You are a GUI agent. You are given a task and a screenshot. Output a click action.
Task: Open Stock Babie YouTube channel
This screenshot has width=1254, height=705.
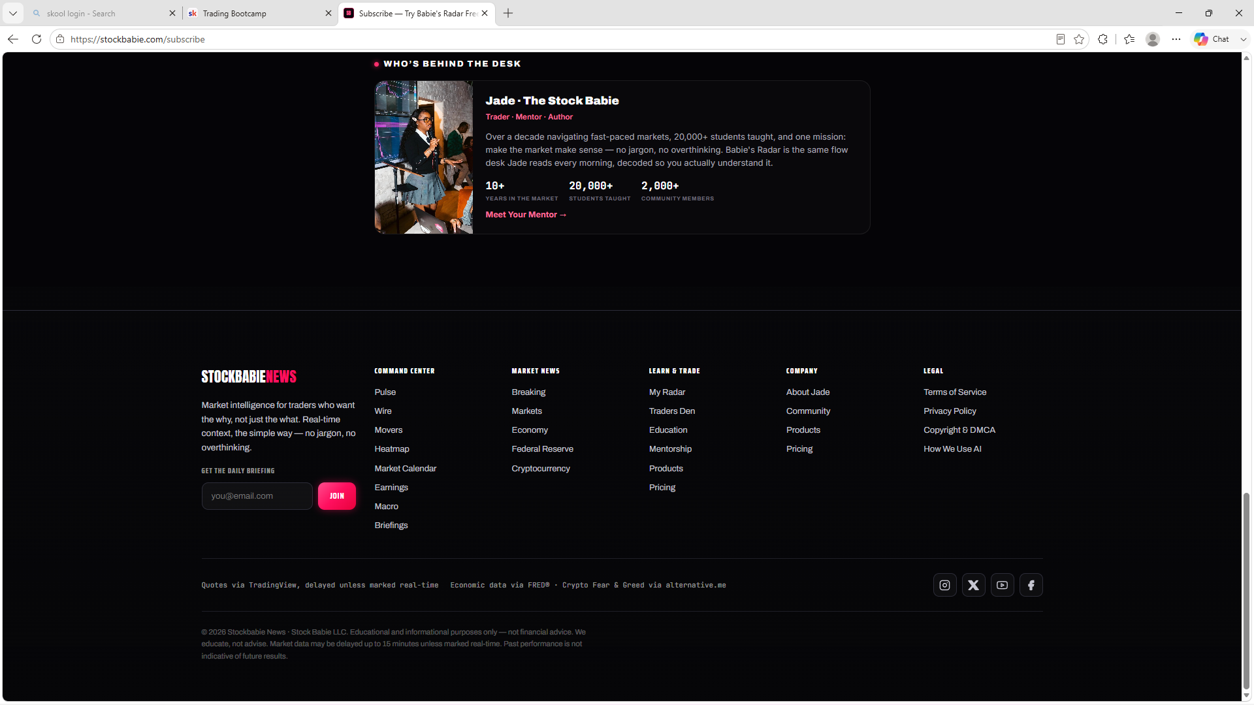1002,585
